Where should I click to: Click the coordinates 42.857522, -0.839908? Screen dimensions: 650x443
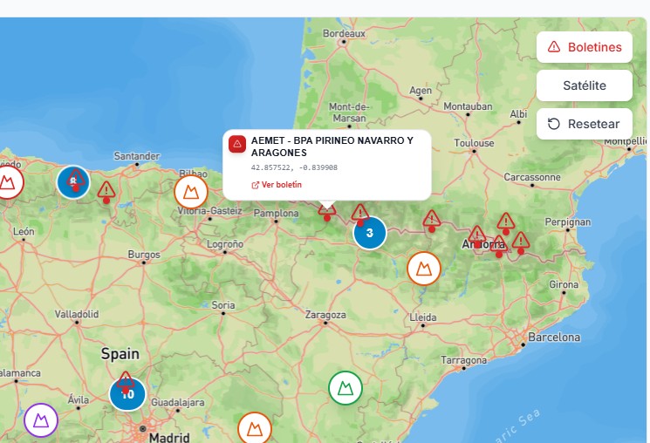click(294, 167)
